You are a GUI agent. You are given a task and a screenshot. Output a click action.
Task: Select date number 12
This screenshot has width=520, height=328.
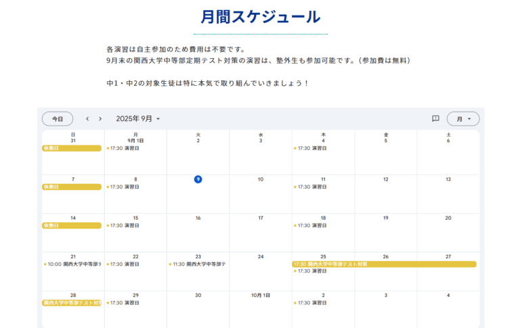(x=386, y=179)
